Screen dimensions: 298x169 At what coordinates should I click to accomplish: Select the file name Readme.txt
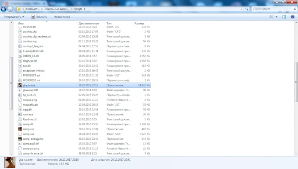click(x=30, y=119)
